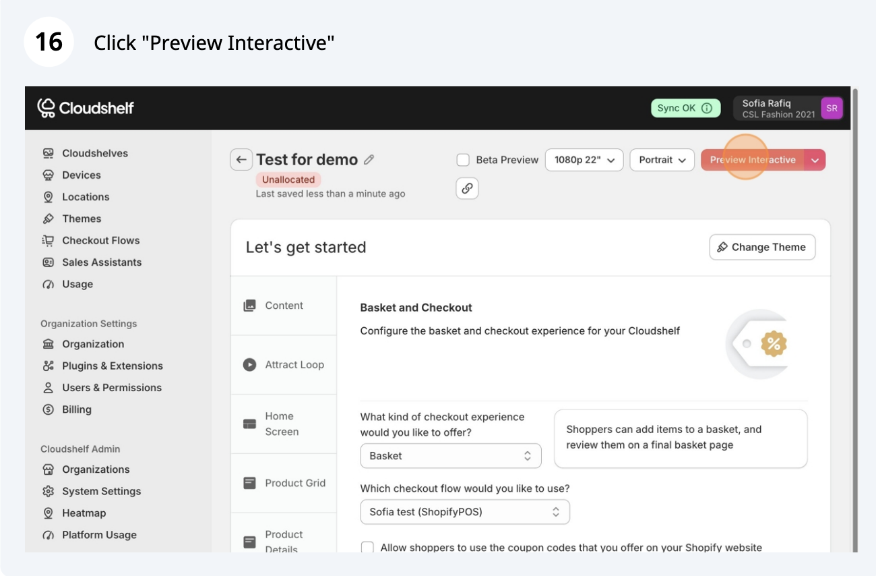This screenshot has width=876, height=576.
Task: Open Cloudshelves in the sidebar
Action: click(x=94, y=153)
